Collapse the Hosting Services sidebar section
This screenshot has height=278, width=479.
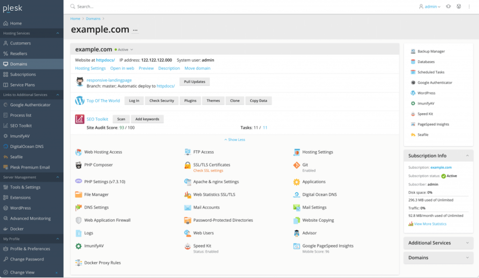(x=58, y=33)
